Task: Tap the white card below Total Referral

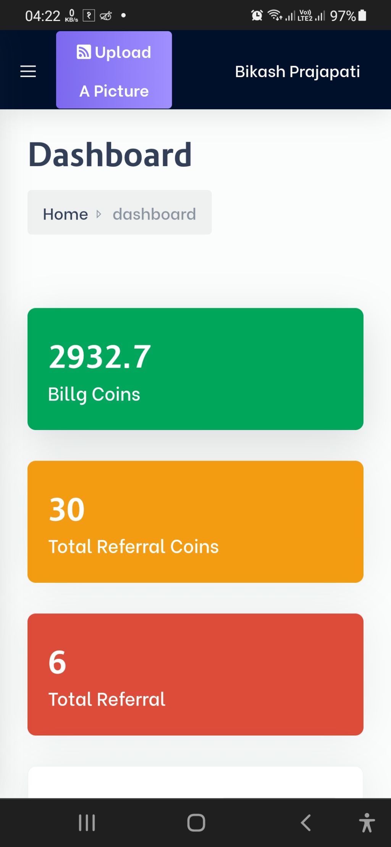Action: click(x=195, y=782)
